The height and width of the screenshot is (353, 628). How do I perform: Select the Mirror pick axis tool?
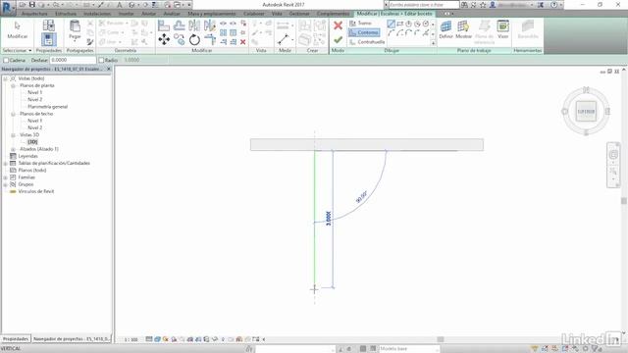[x=194, y=26]
